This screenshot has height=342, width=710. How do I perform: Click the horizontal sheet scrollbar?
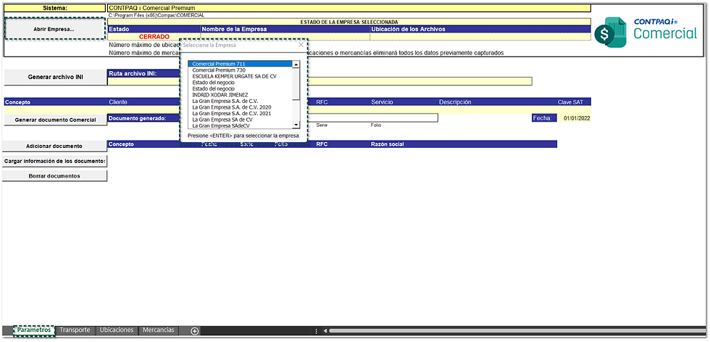pos(516,330)
